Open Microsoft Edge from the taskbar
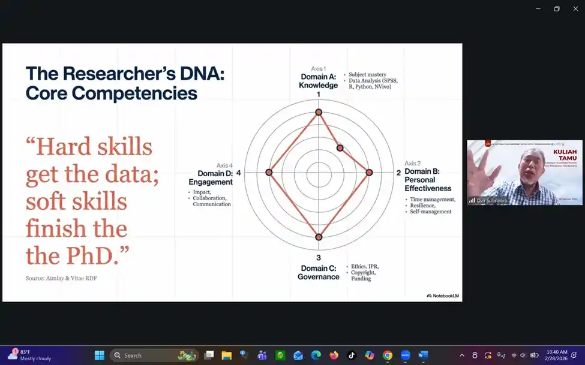Screen dimensions: 585x365 [x=316, y=355]
